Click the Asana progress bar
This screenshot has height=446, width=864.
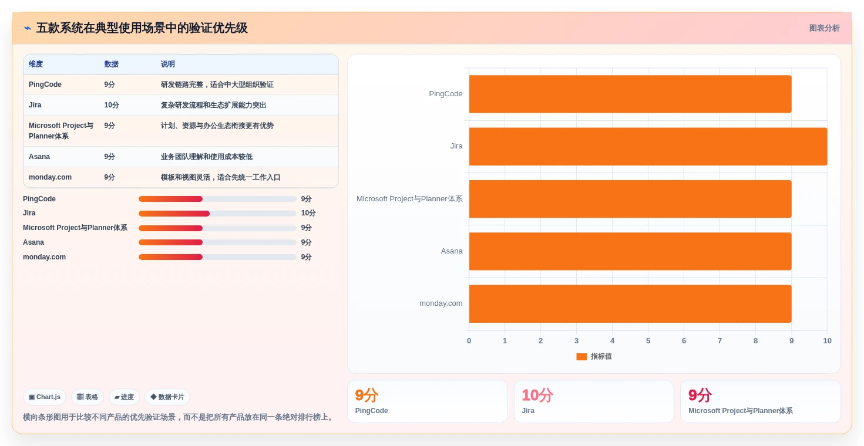[x=217, y=242]
